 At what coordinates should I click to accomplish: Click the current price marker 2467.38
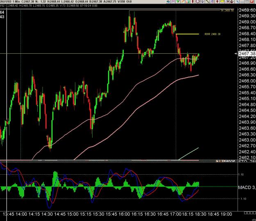tap(247, 54)
